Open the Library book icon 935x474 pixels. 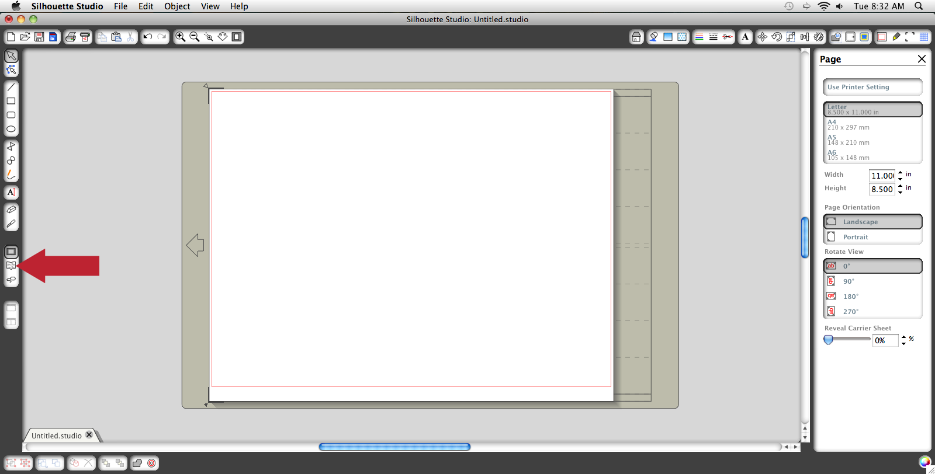point(11,266)
